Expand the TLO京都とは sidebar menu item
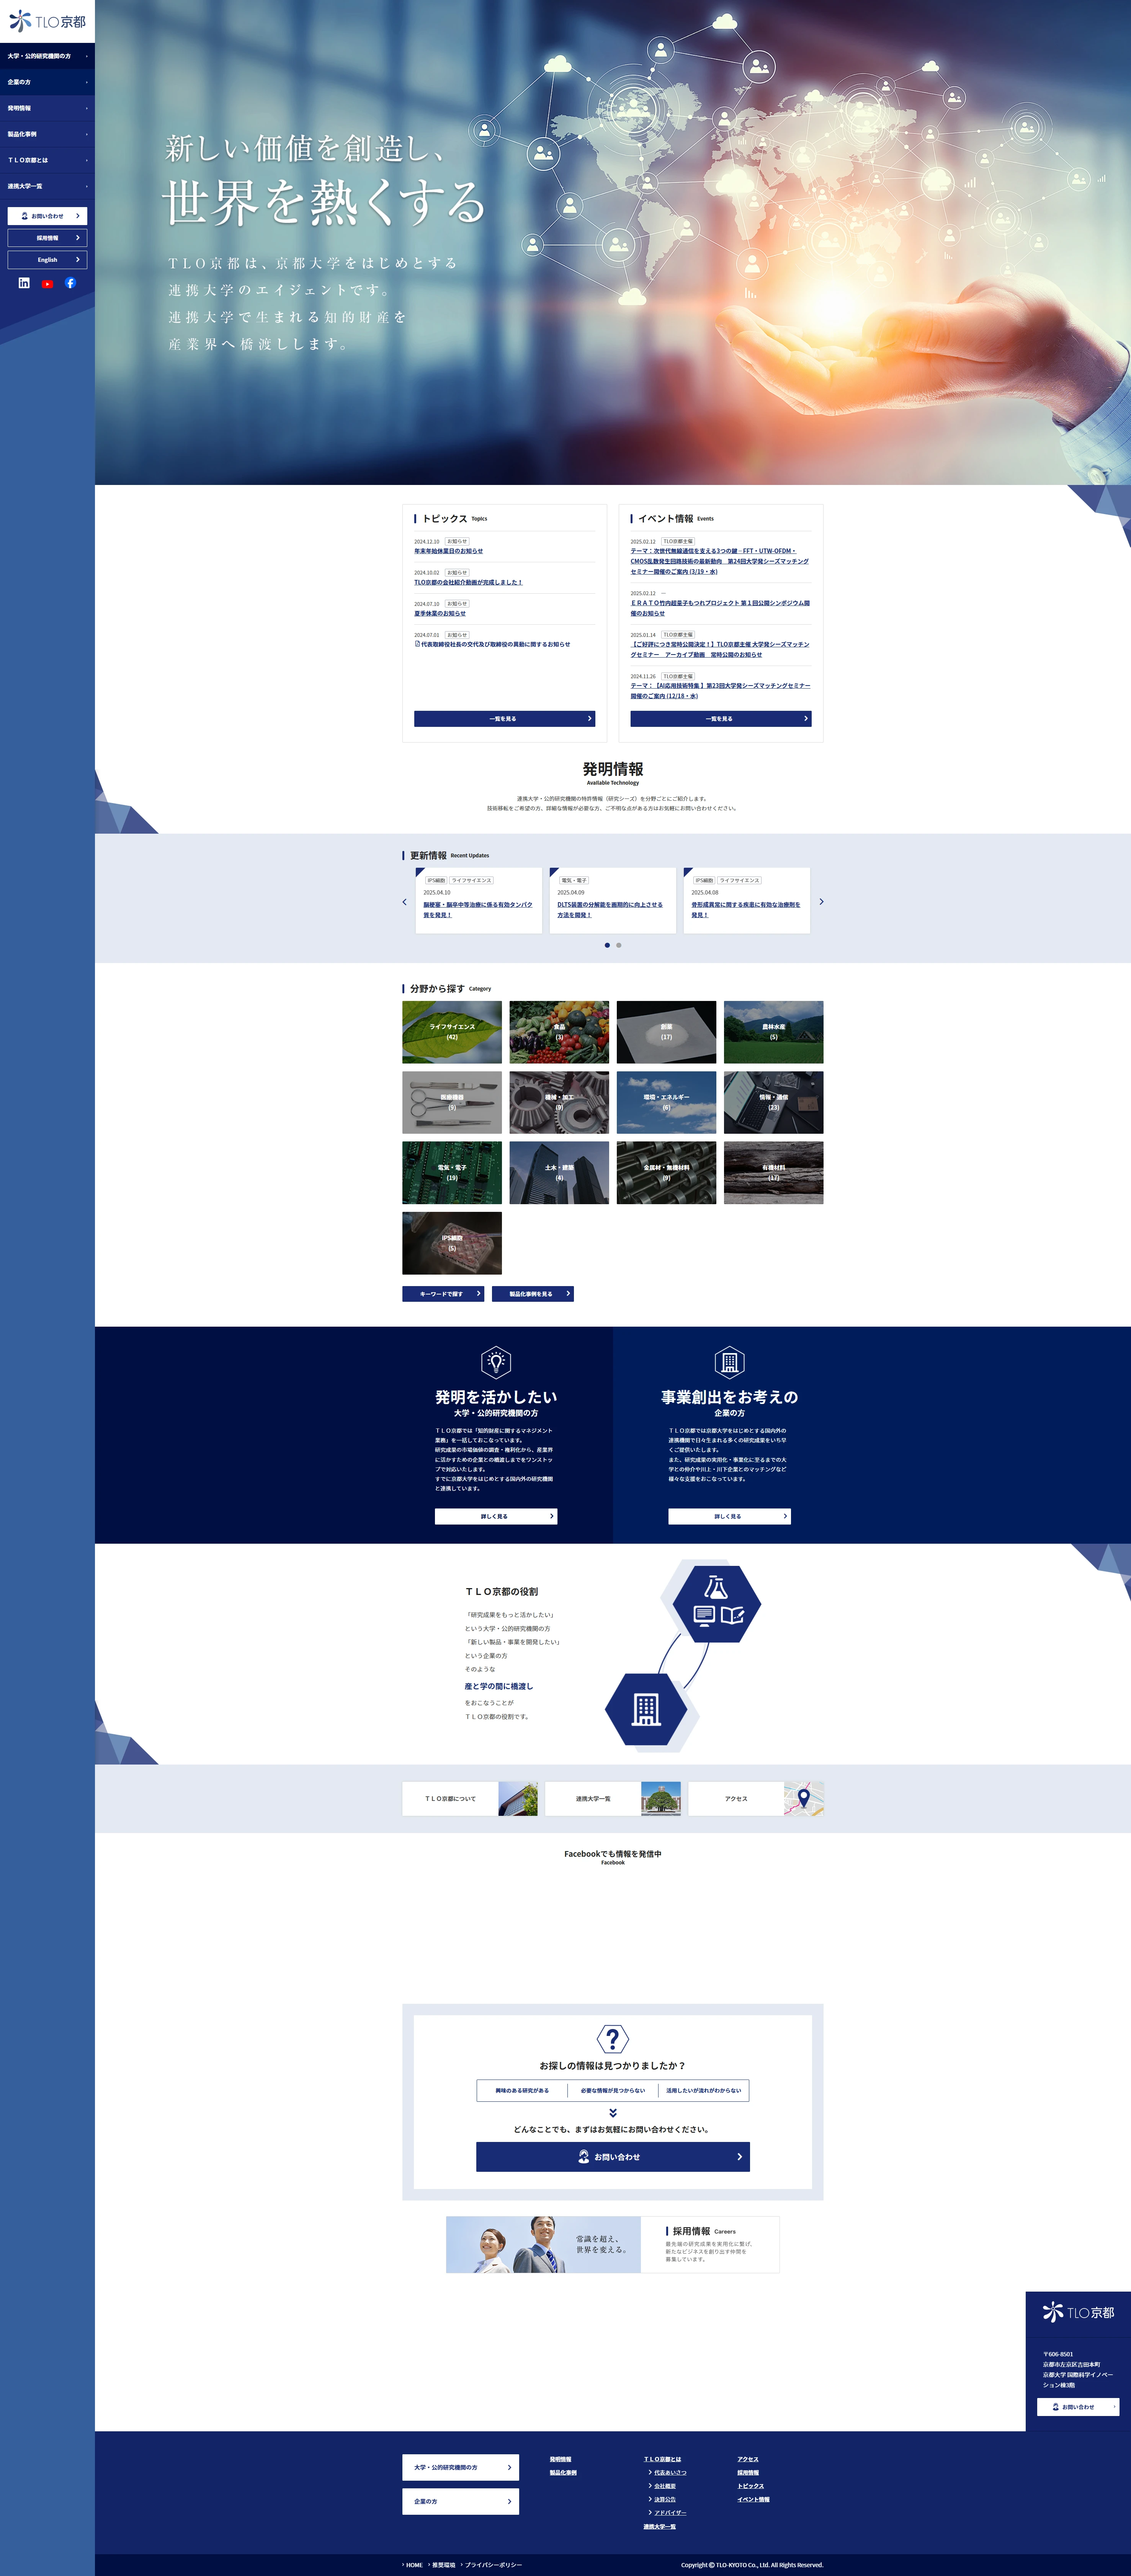Image resolution: width=1131 pixels, height=2576 pixels. pos(47,160)
